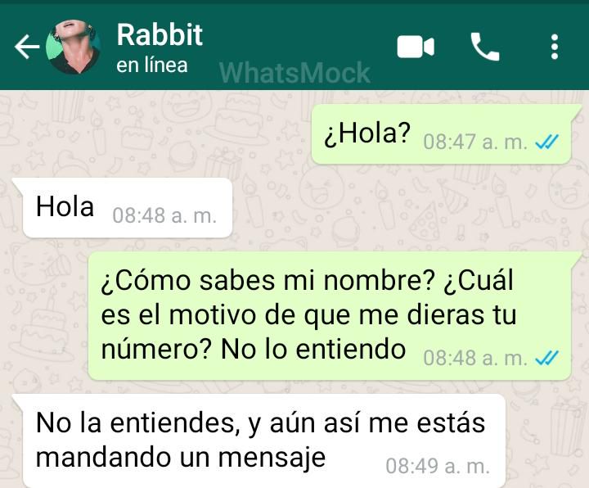Tap the 'mandando un mensaje' text line

pyautogui.click(x=181, y=458)
